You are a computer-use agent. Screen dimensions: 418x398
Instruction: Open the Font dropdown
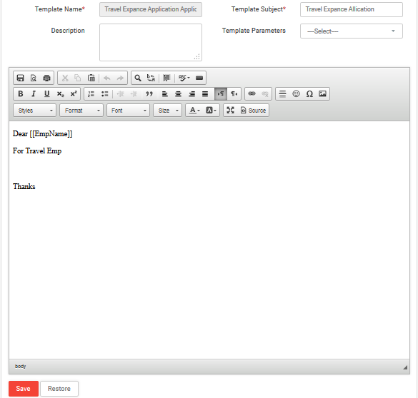[128, 110]
